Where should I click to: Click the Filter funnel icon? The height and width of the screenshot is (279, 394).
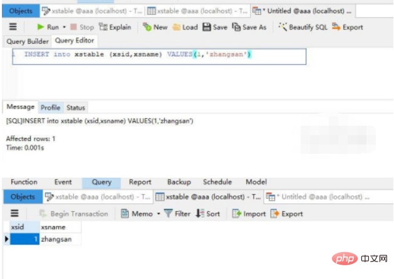(x=168, y=213)
